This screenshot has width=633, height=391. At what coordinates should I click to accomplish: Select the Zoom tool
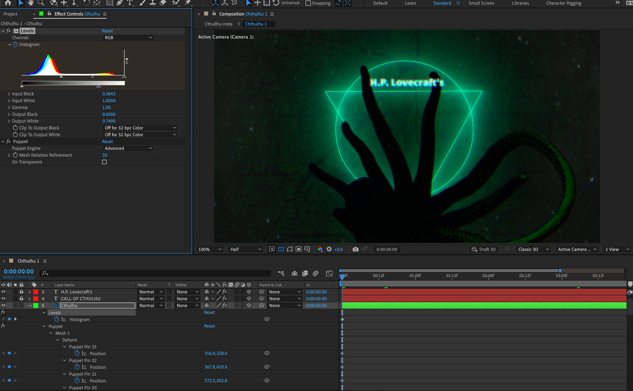[x=41, y=3]
